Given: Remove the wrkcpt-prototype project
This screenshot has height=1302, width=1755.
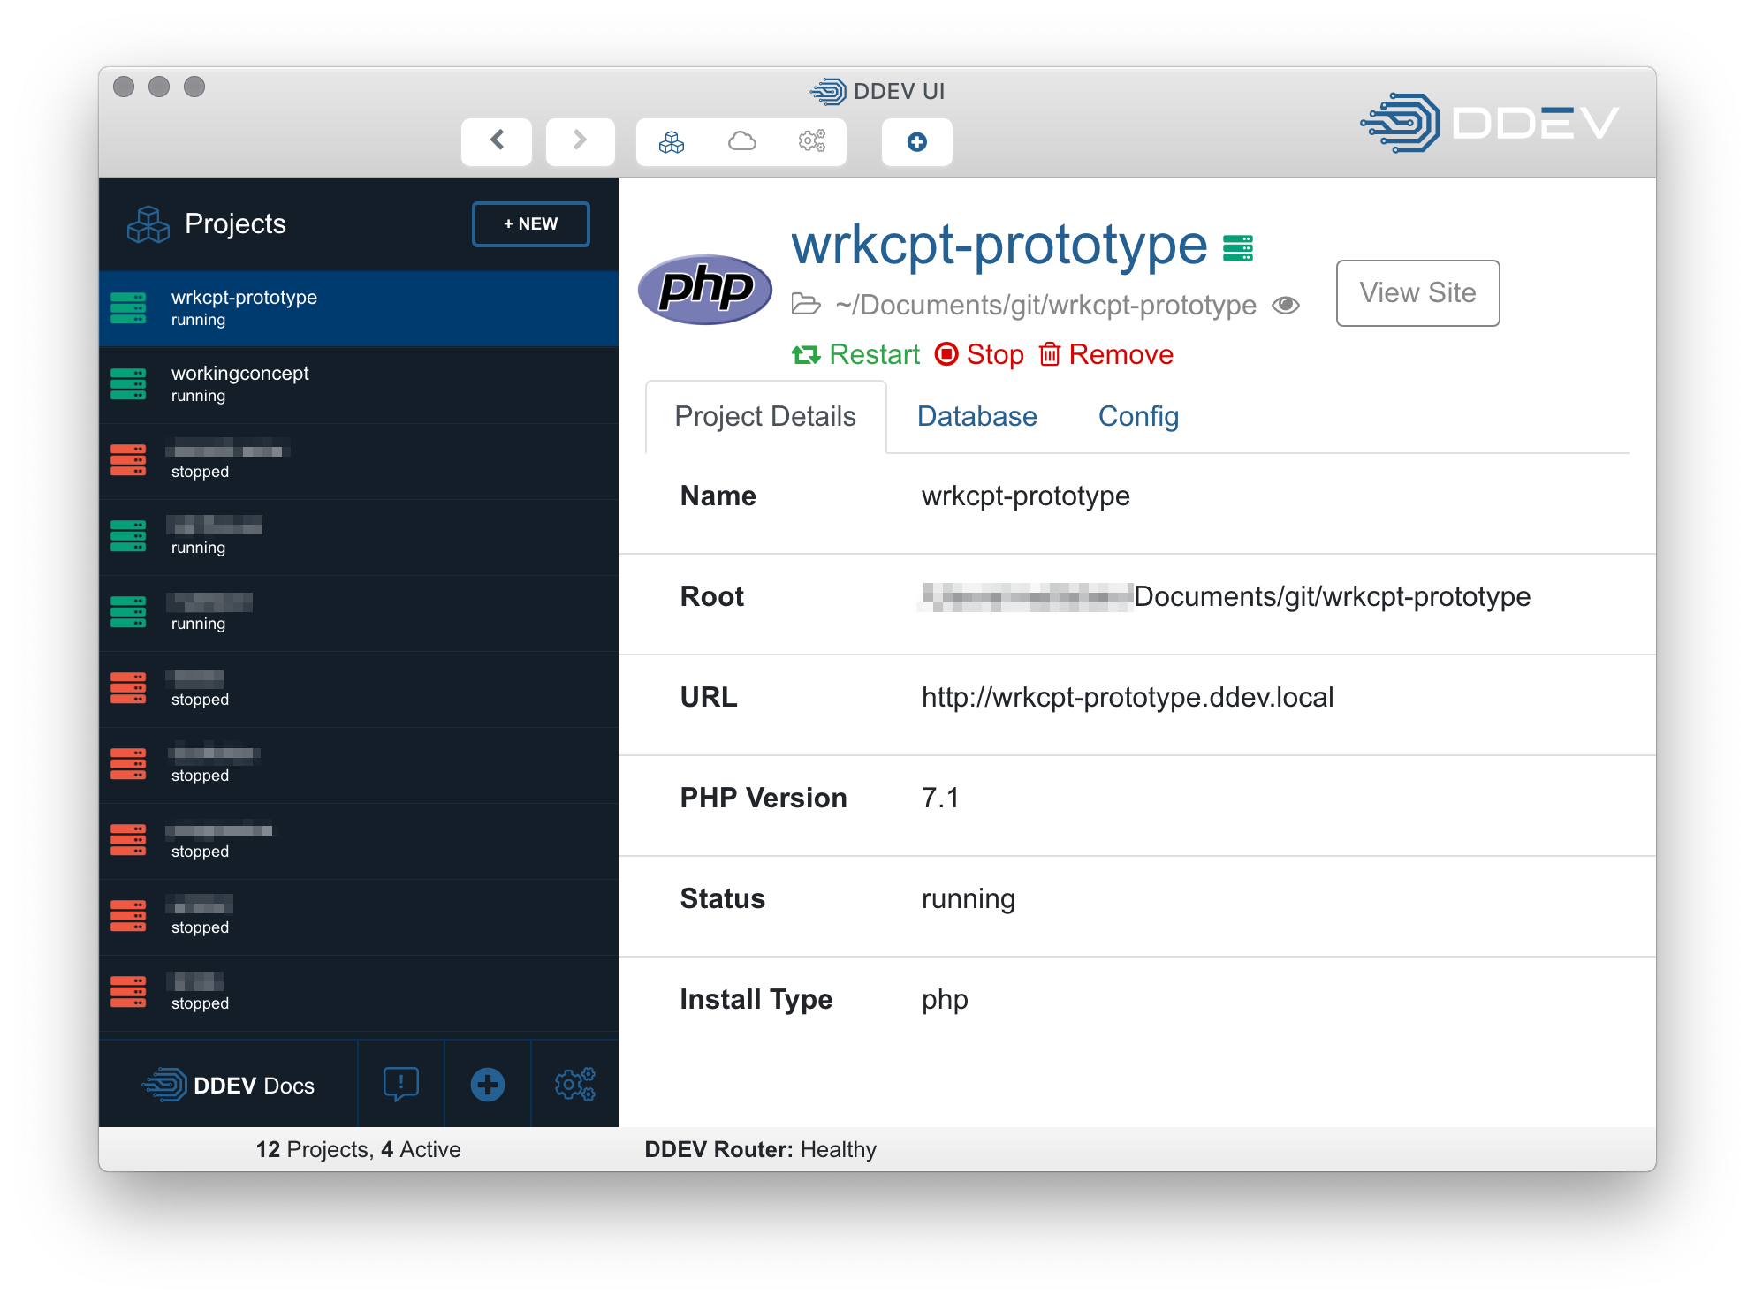Looking at the screenshot, I should [x=1106, y=354].
